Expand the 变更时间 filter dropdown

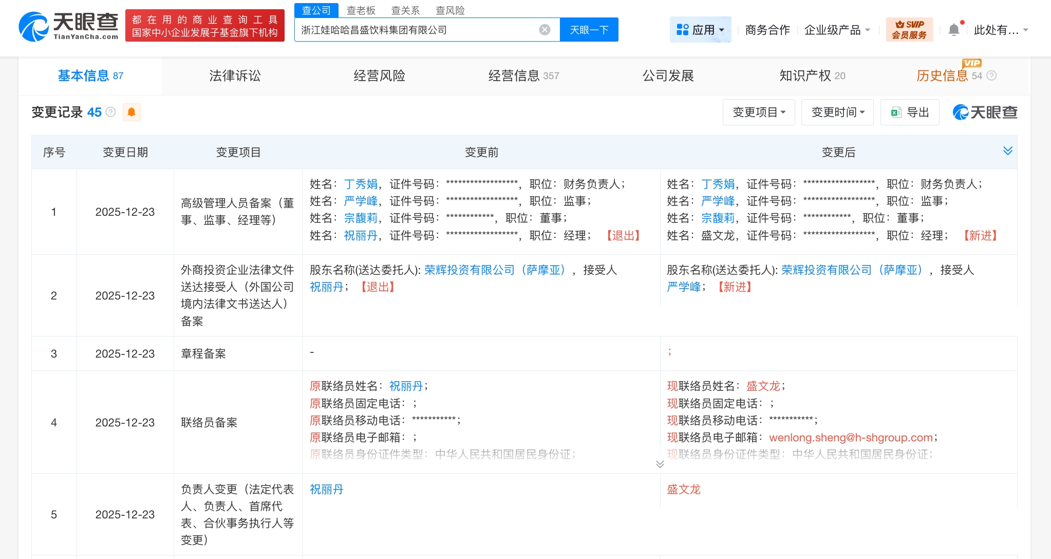[x=837, y=112]
